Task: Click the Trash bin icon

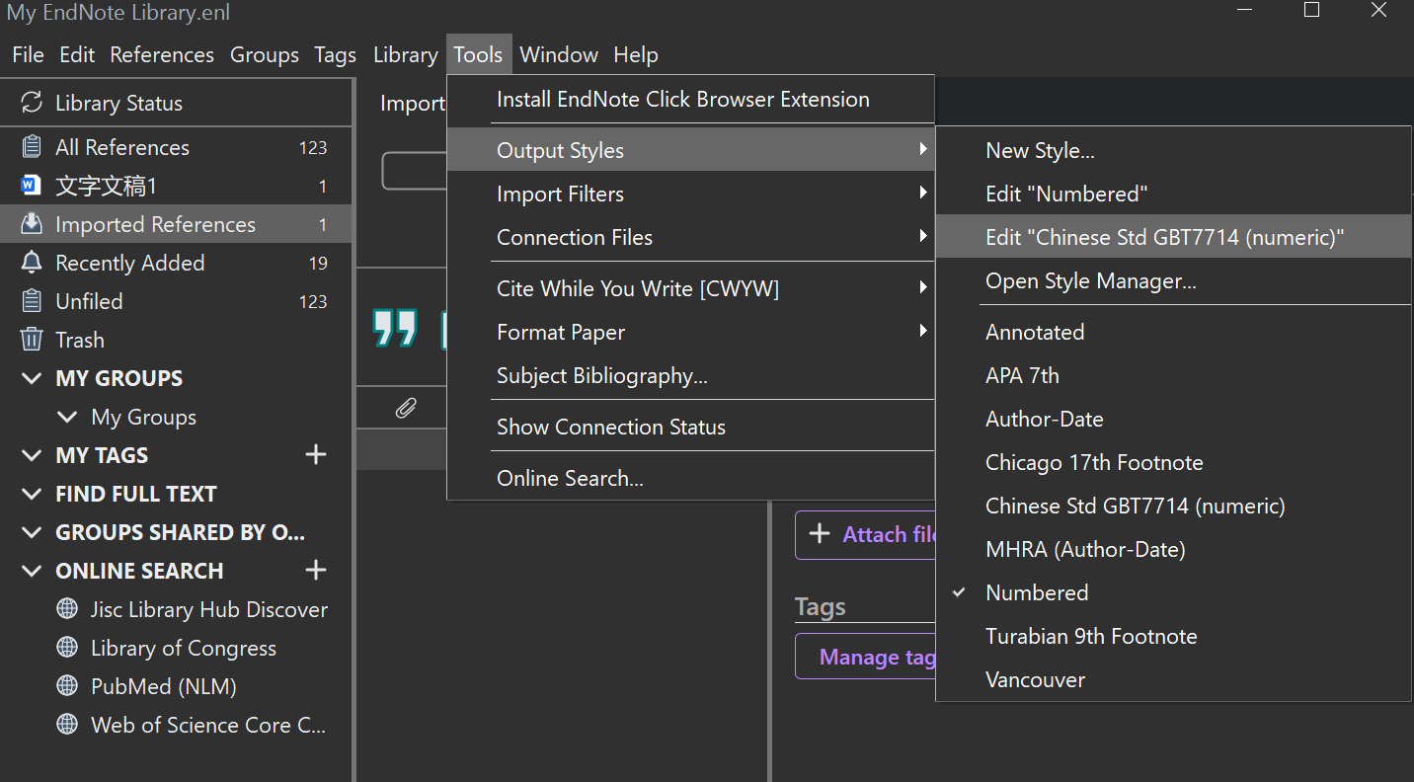Action: [32, 340]
